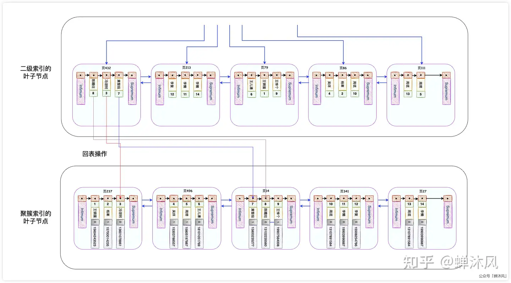Click phone number 15805197887
The width and height of the screenshot is (511, 283).
click(x=187, y=237)
